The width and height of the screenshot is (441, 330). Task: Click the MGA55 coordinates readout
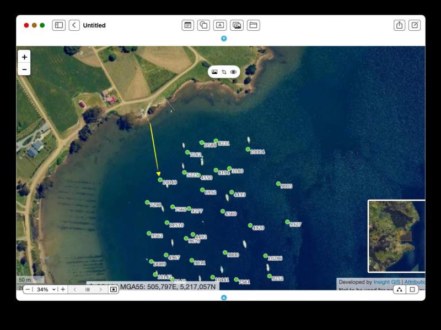[168, 287]
